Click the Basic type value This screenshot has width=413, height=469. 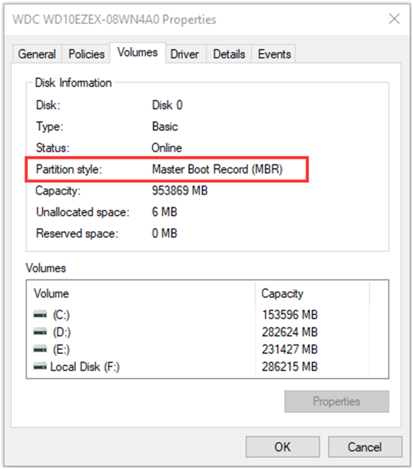165,126
